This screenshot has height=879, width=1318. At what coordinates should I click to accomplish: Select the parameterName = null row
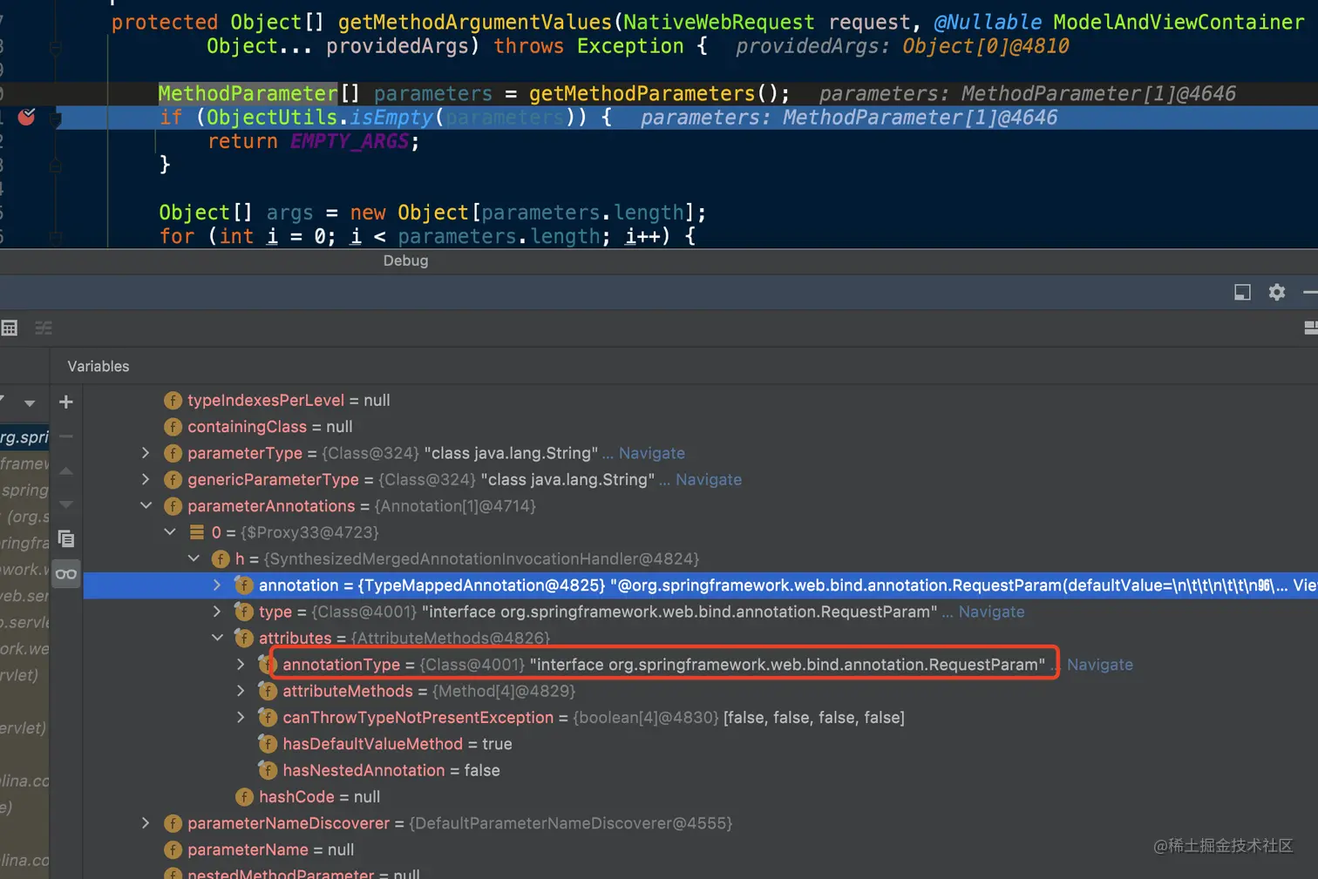coord(270,849)
